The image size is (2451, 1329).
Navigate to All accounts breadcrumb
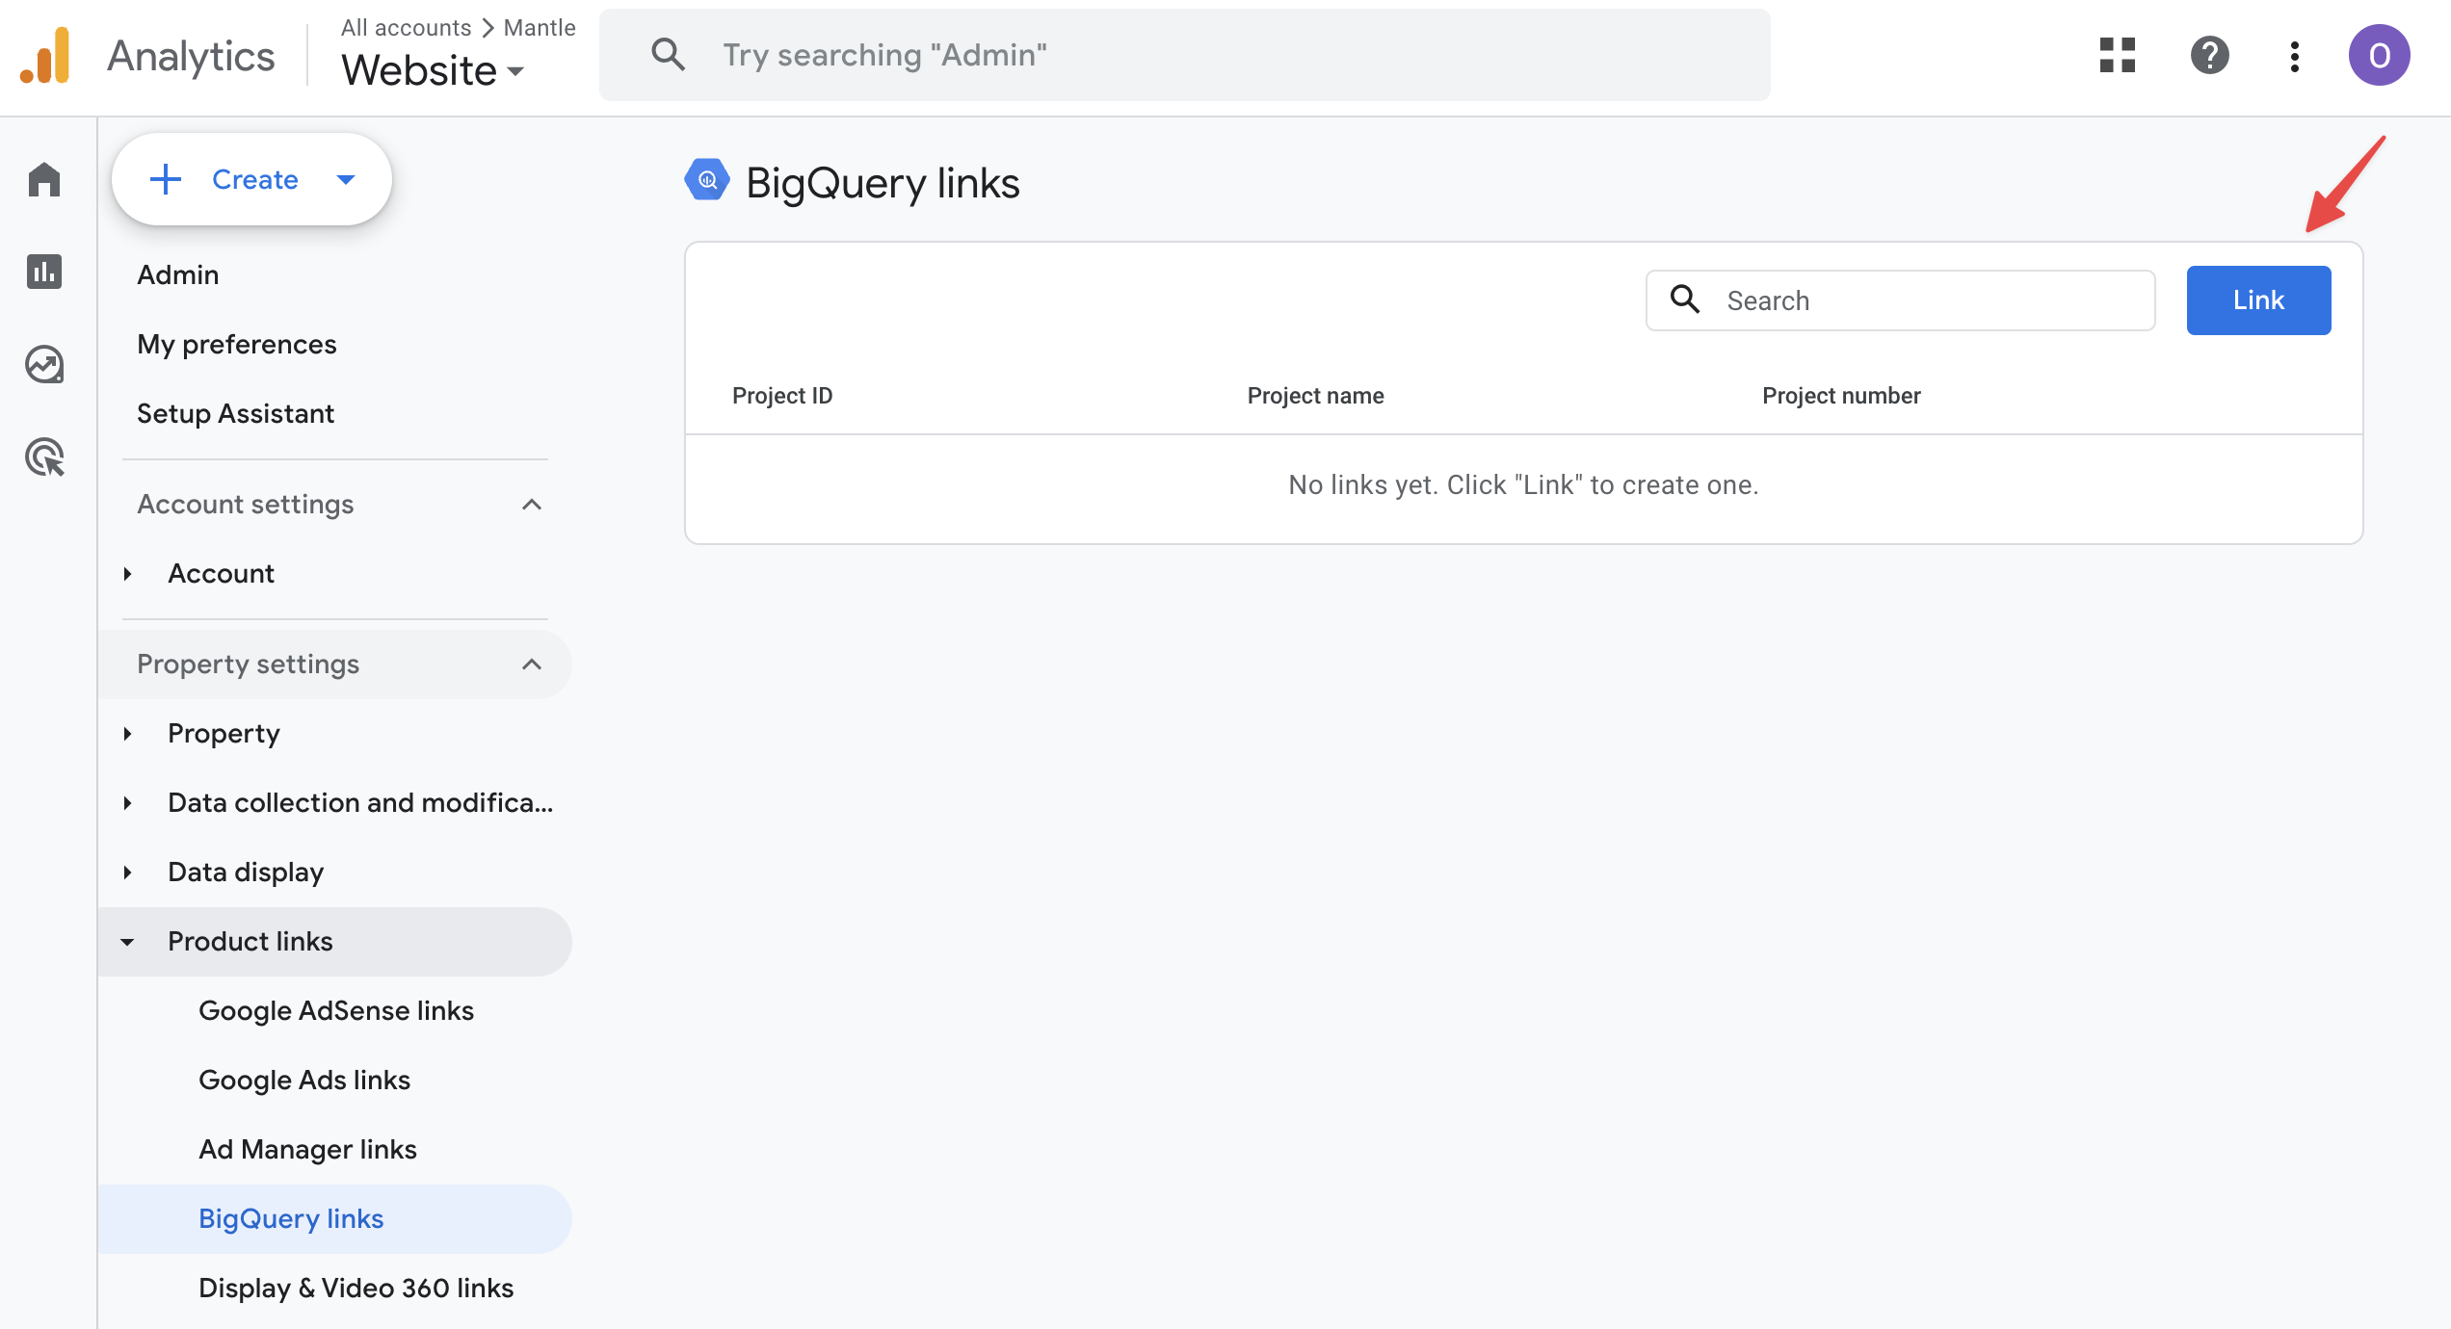tap(405, 27)
